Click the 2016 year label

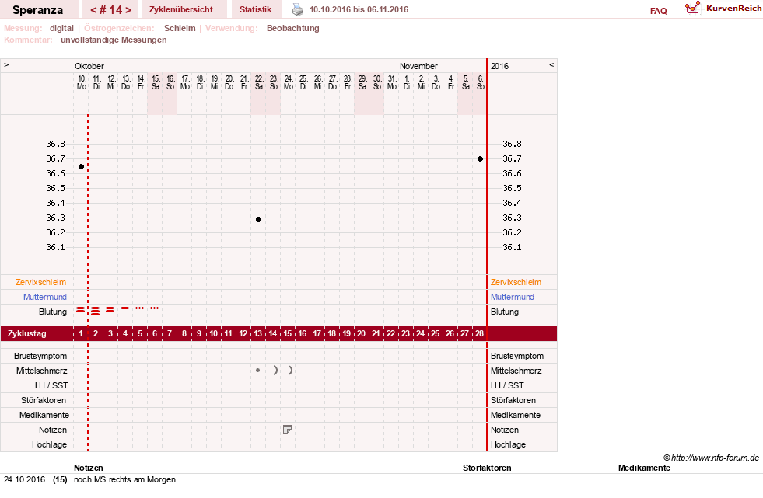[500, 66]
